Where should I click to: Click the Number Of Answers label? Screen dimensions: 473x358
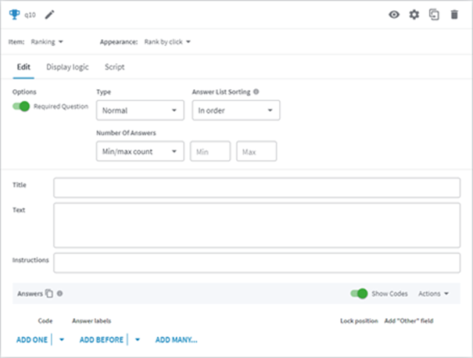point(126,133)
